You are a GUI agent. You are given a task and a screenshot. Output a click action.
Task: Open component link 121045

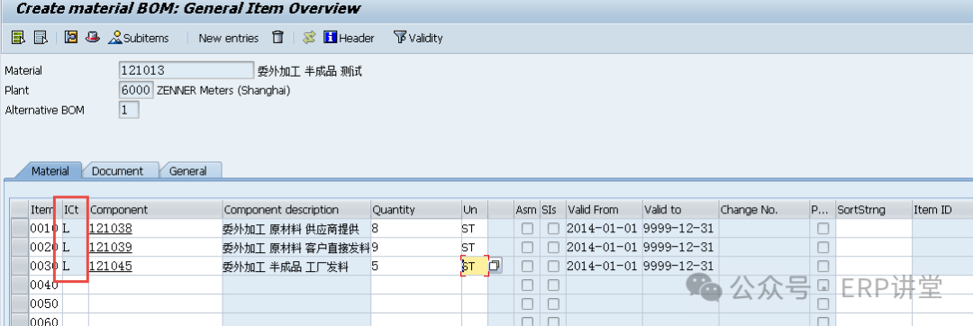point(111,267)
